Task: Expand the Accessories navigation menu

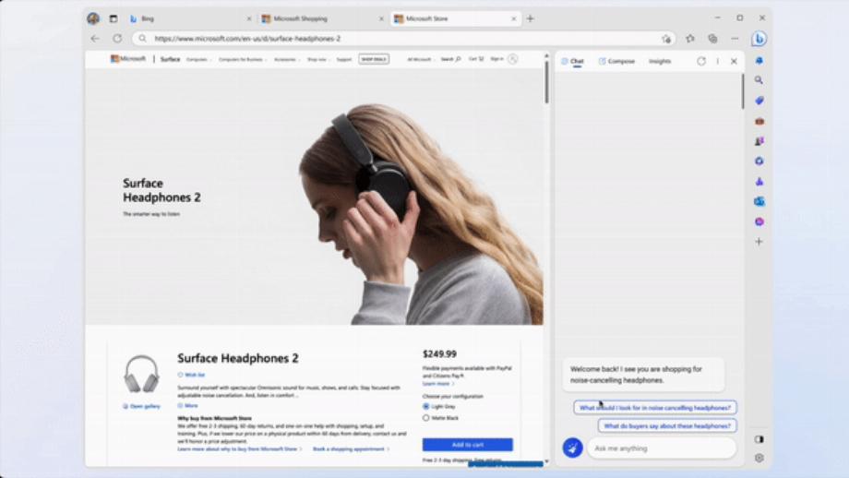Action: pyautogui.click(x=287, y=60)
